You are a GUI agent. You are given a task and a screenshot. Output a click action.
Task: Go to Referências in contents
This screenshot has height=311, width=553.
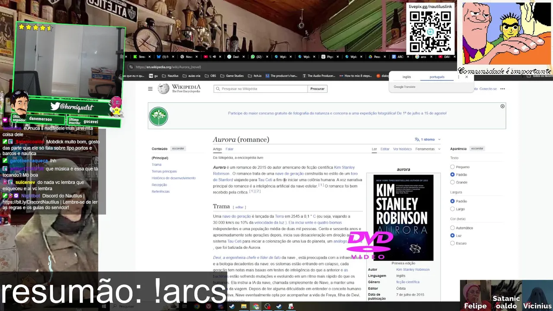161,191
